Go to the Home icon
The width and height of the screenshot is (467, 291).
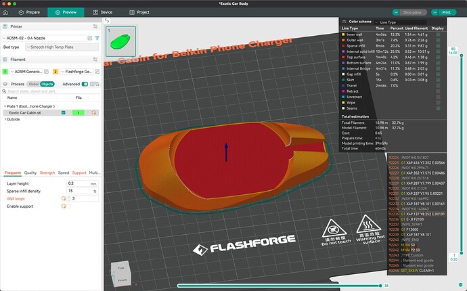(5, 12)
